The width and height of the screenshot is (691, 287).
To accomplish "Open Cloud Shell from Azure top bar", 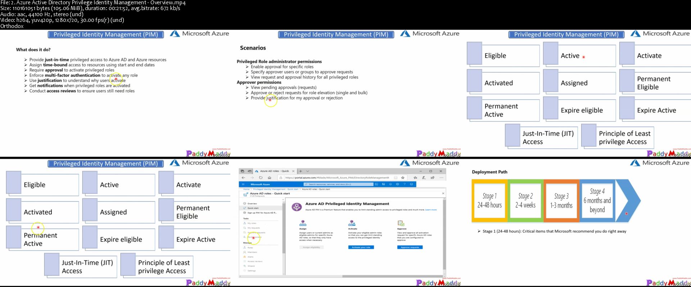I will 376,184.
